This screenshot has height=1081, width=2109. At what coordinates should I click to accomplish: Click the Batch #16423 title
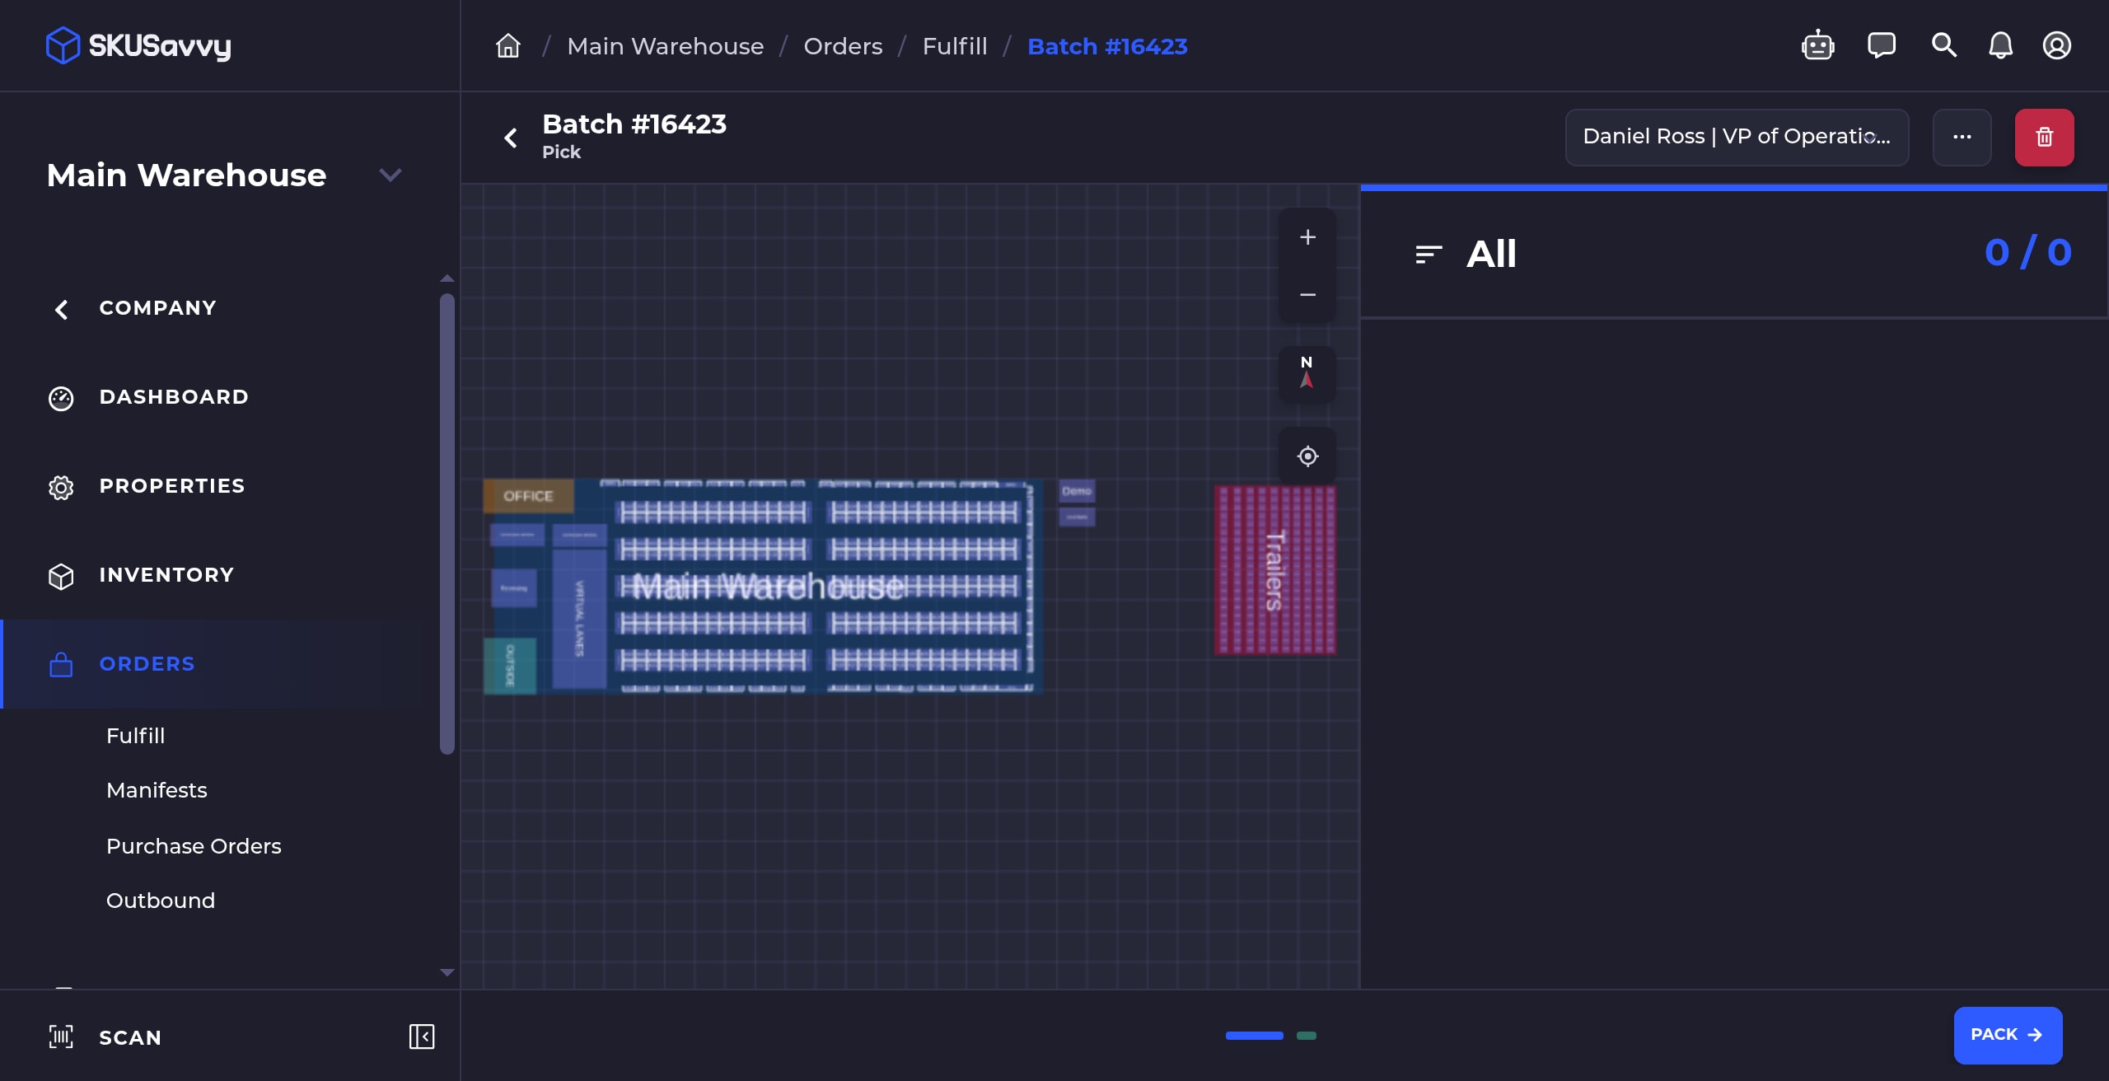634,124
